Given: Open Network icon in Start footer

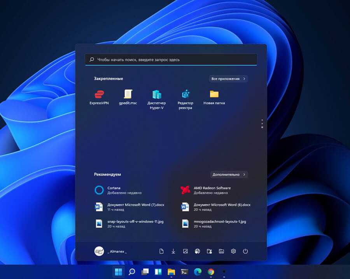Looking at the screenshot, I should (198, 251).
